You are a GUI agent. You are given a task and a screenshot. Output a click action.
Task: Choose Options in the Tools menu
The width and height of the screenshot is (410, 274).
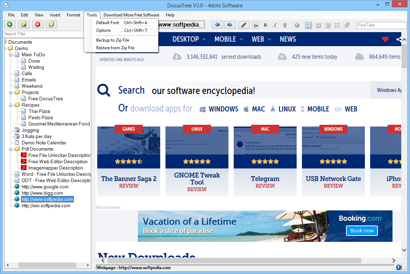[121, 30]
